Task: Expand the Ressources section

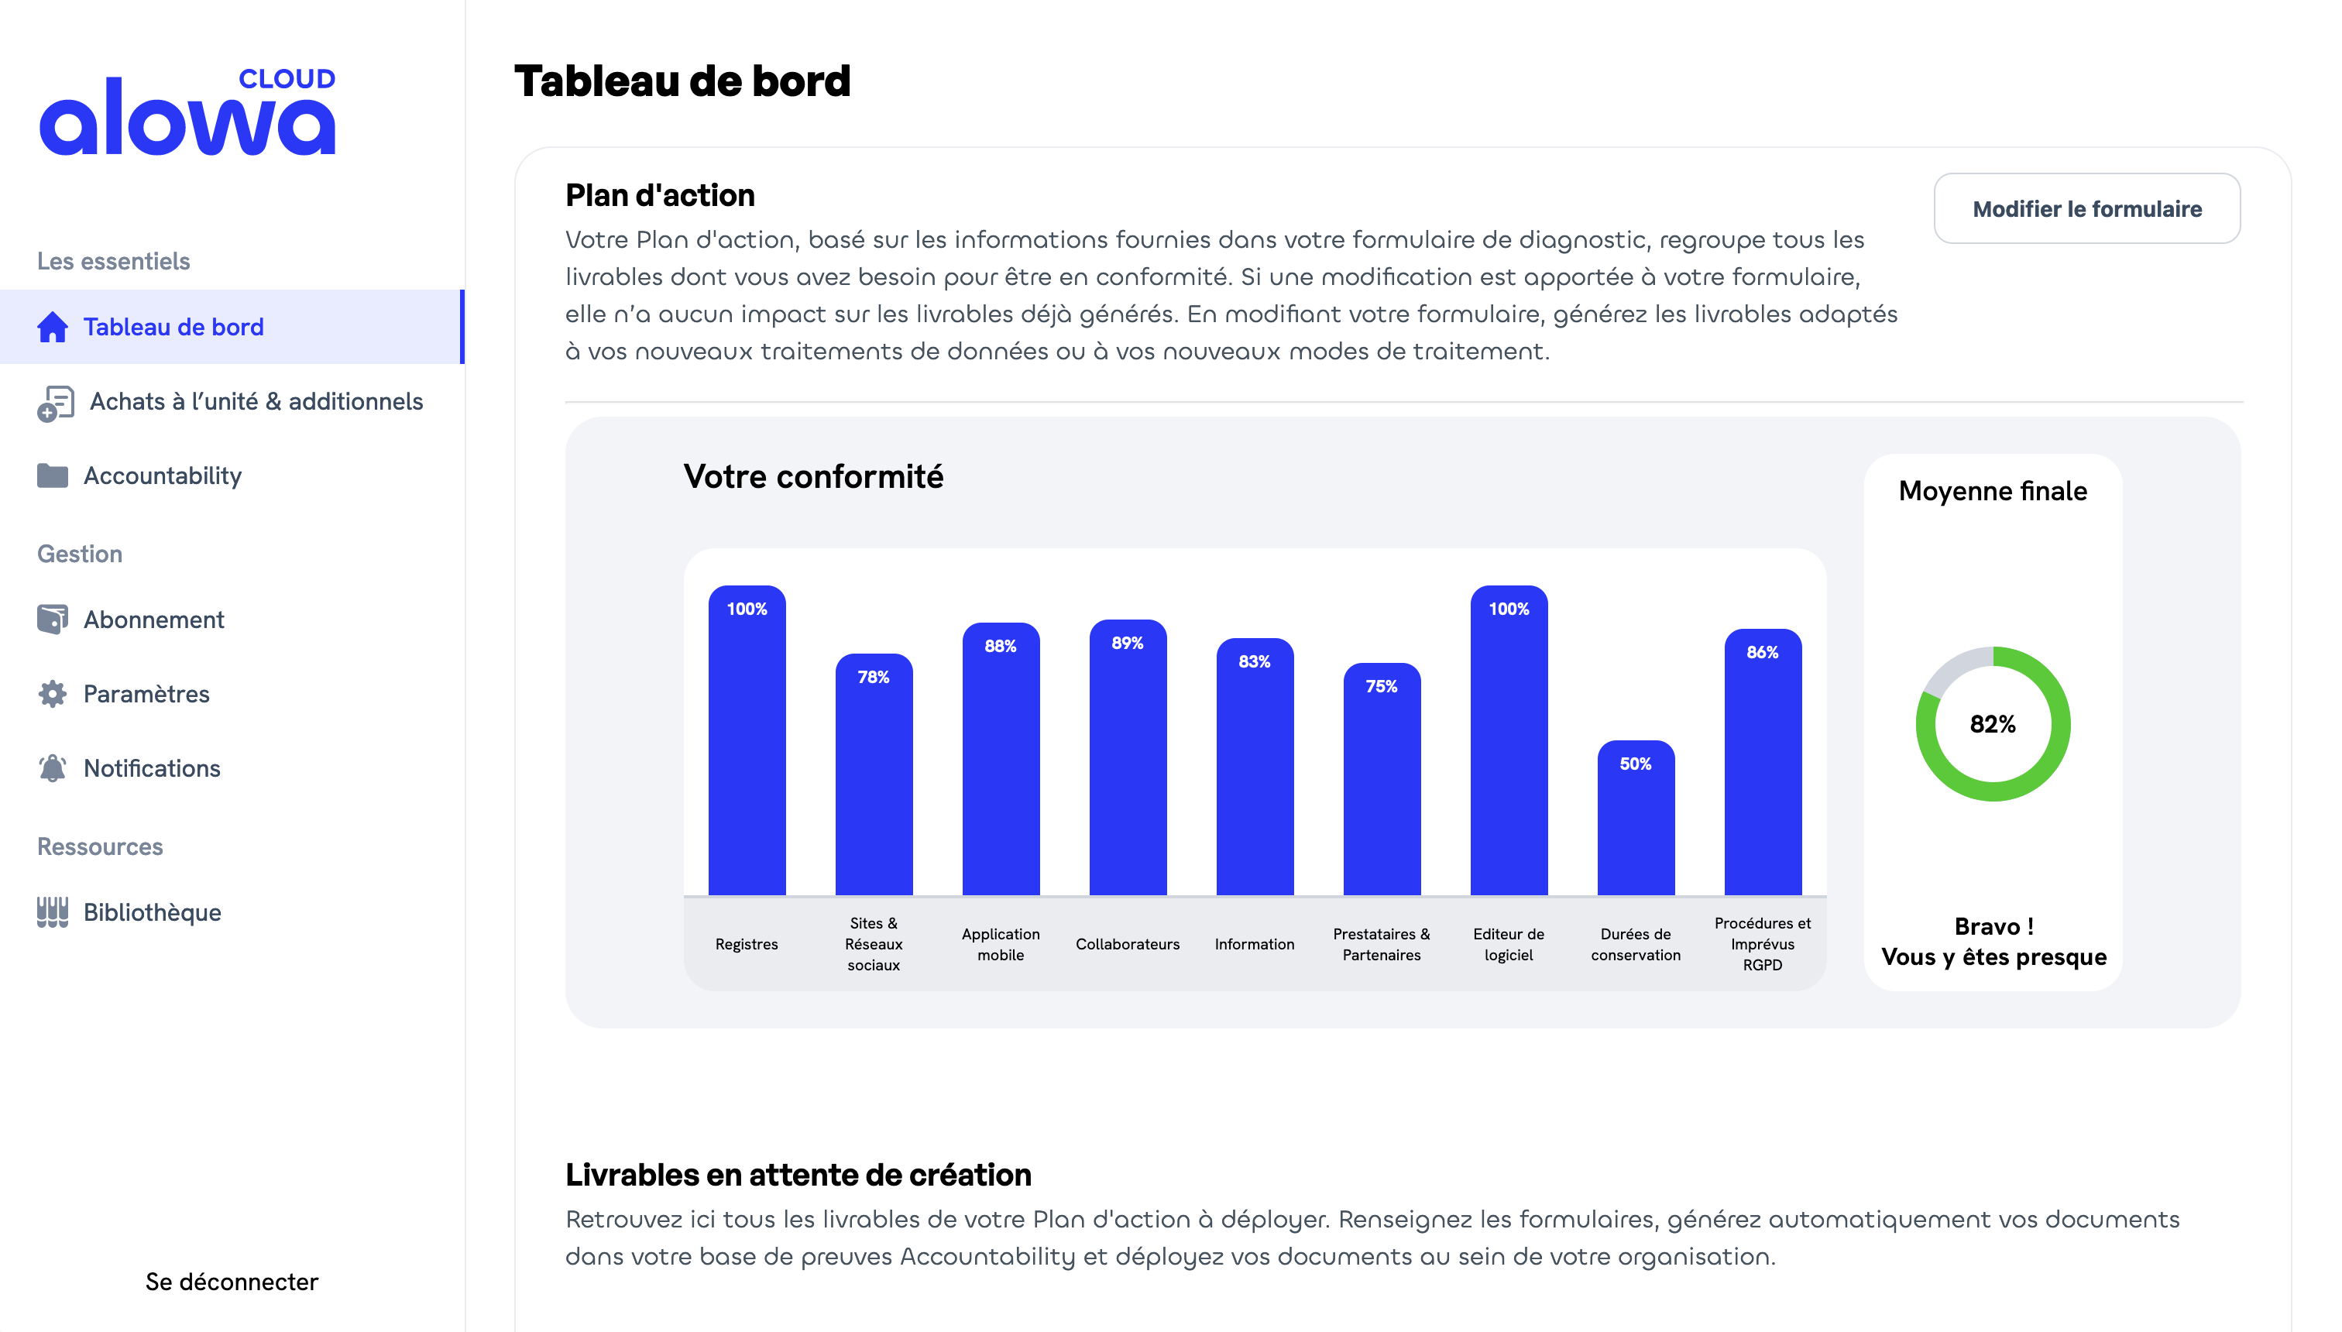Action: tap(100, 845)
